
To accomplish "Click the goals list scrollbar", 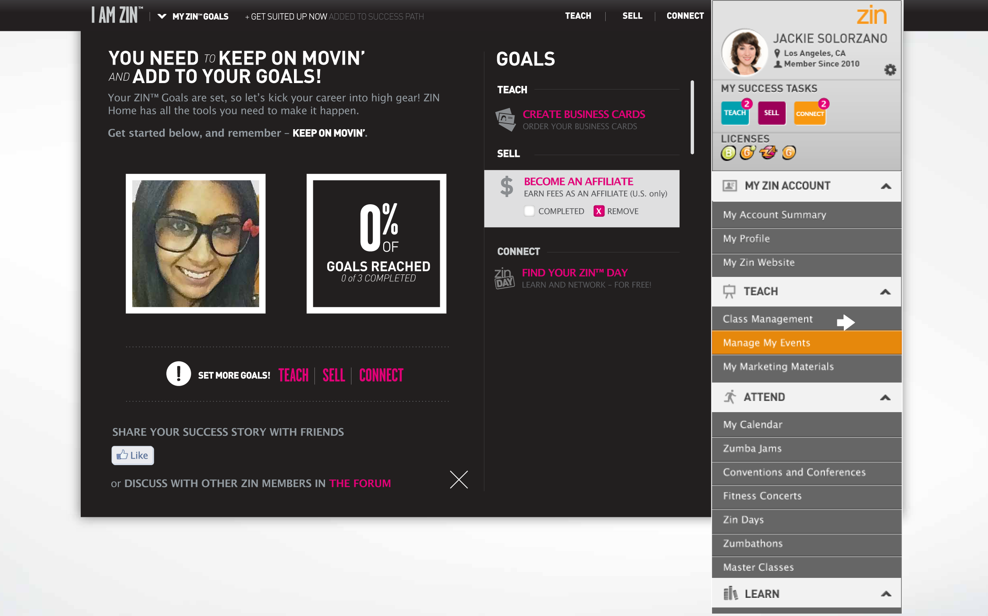I will tap(692, 117).
